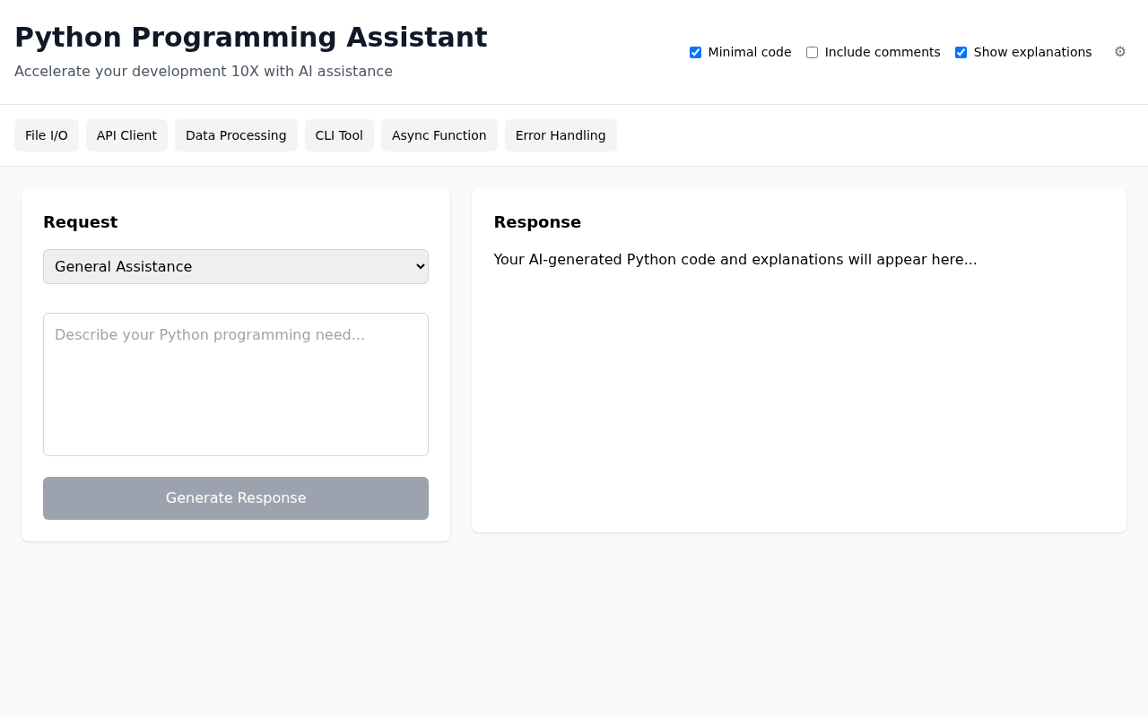
Task: Click the Response panel title
Action: pos(537,221)
